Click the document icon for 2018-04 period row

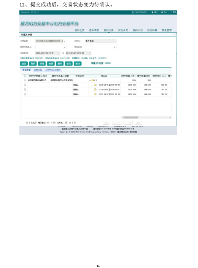pyautogui.click(x=95, y=85)
